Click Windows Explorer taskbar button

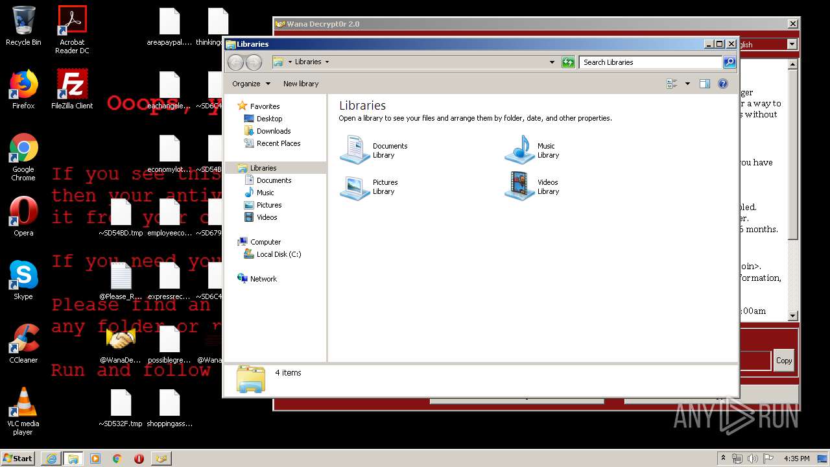click(73, 459)
